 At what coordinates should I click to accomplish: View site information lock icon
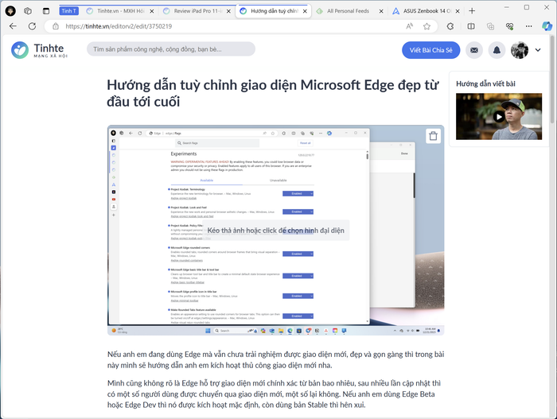[x=56, y=26]
